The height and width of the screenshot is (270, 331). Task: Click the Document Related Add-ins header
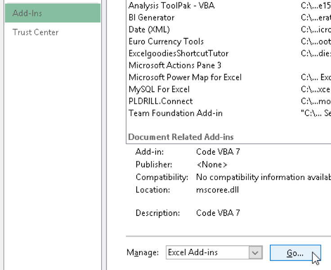(x=181, y=137)
